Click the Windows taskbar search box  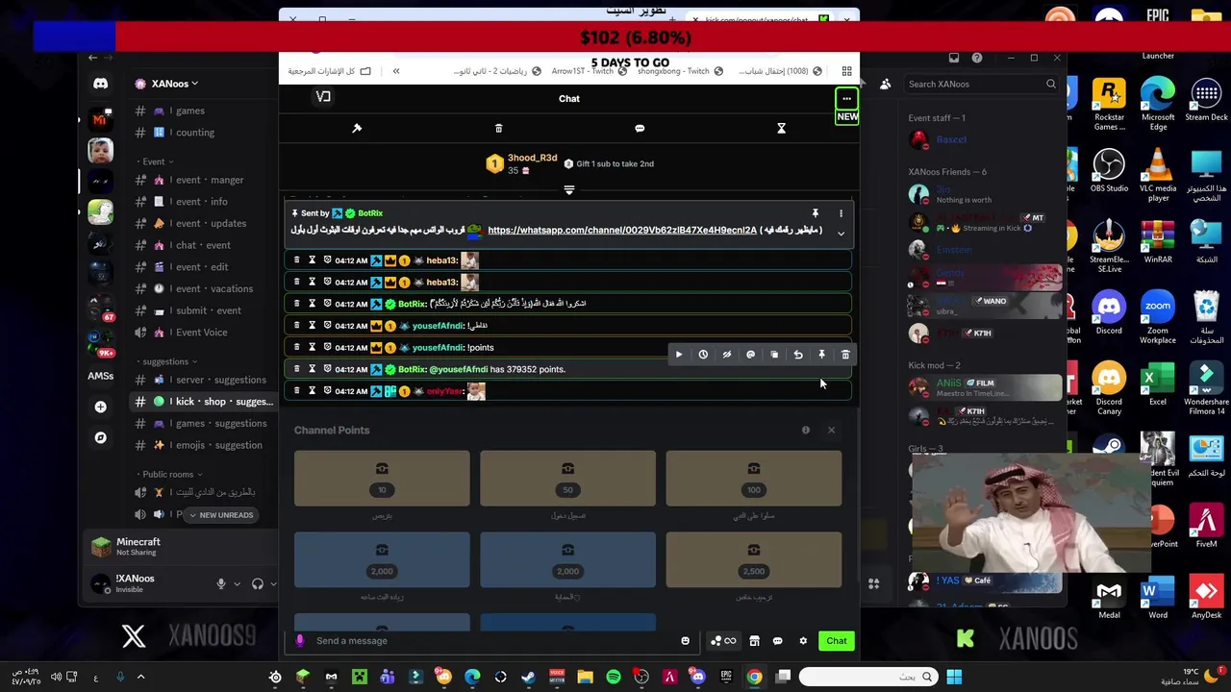868,677
